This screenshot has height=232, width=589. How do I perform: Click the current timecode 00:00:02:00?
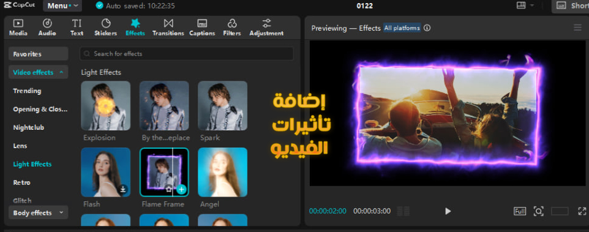click(328, 211)
